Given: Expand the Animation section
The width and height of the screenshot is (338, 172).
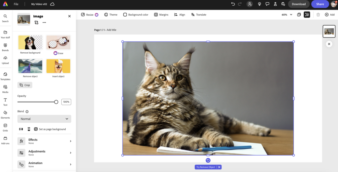Looking at the screenshot, I should (44, 164).
